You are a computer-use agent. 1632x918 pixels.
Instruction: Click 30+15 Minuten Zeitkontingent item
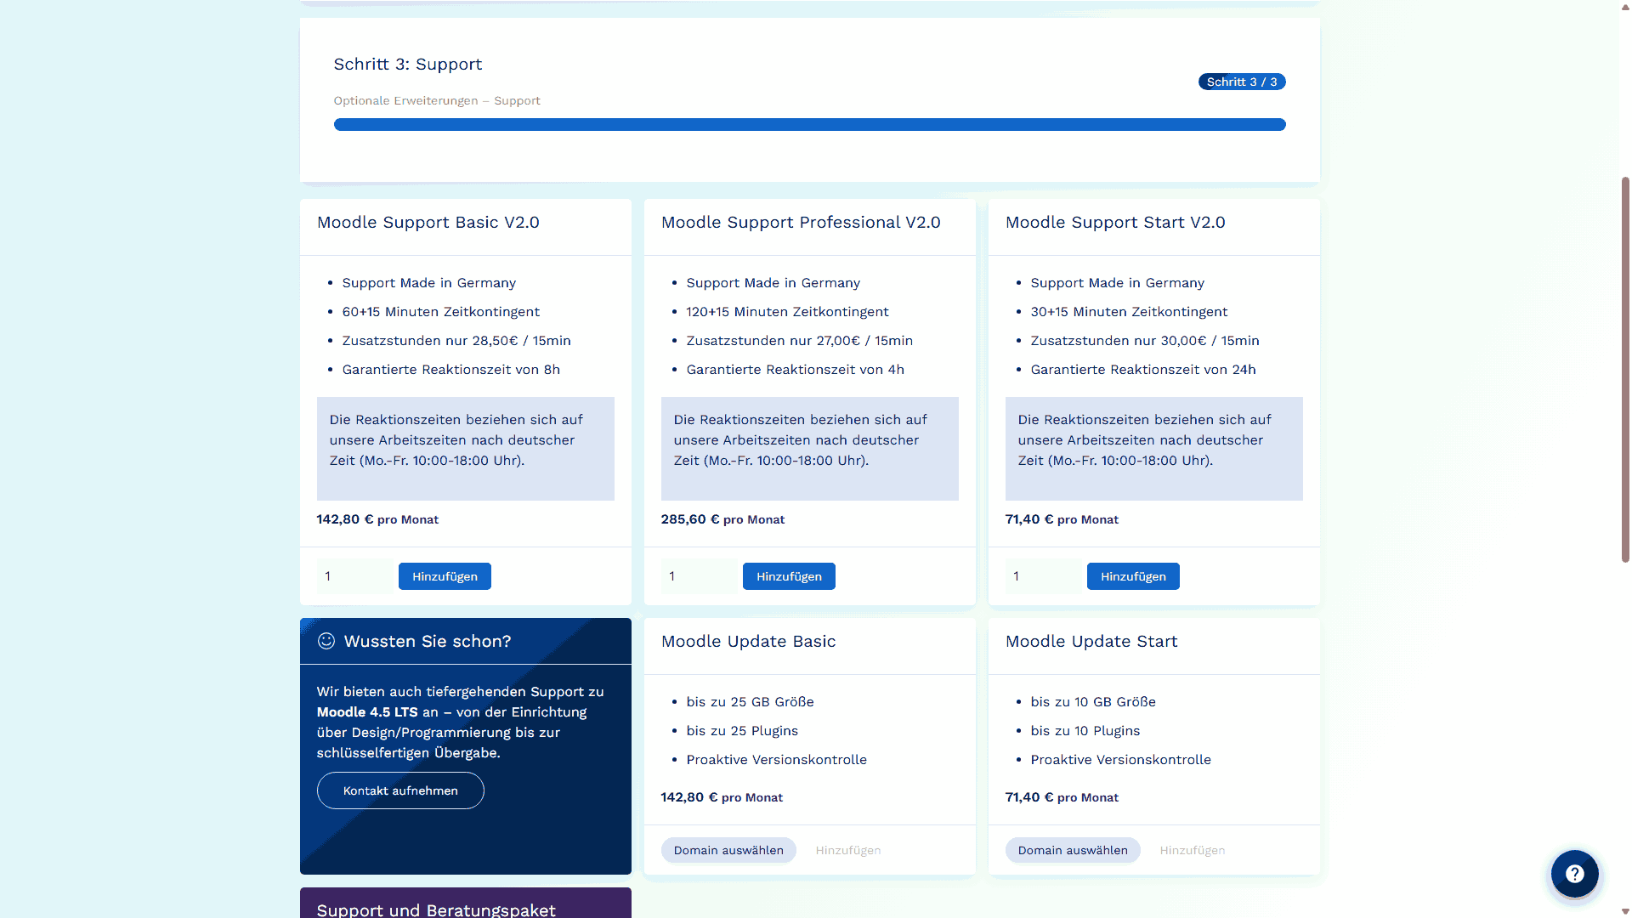coord(1129,312)
